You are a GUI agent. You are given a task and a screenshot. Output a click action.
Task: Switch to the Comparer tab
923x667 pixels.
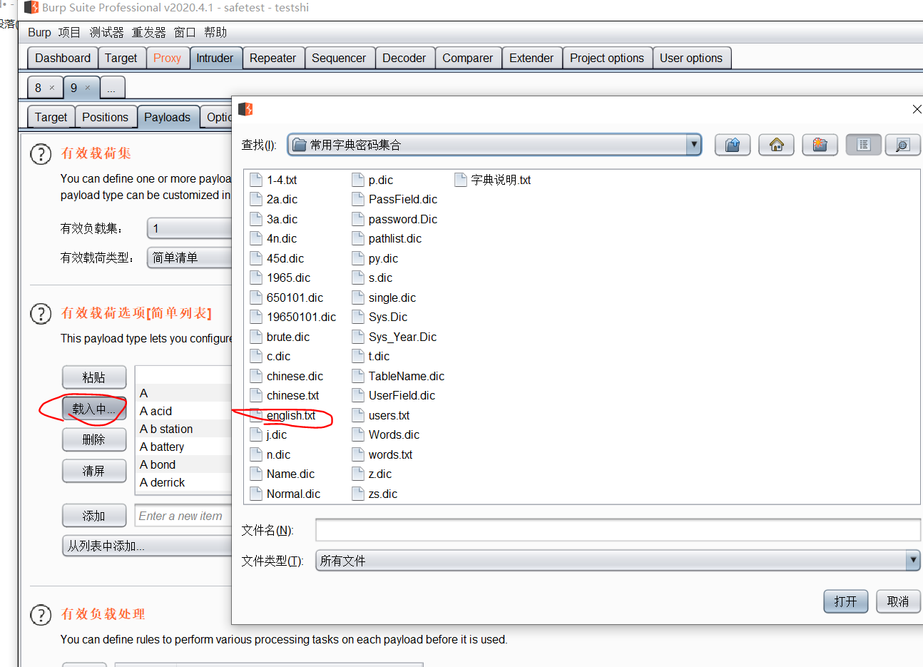coord(467,58)
